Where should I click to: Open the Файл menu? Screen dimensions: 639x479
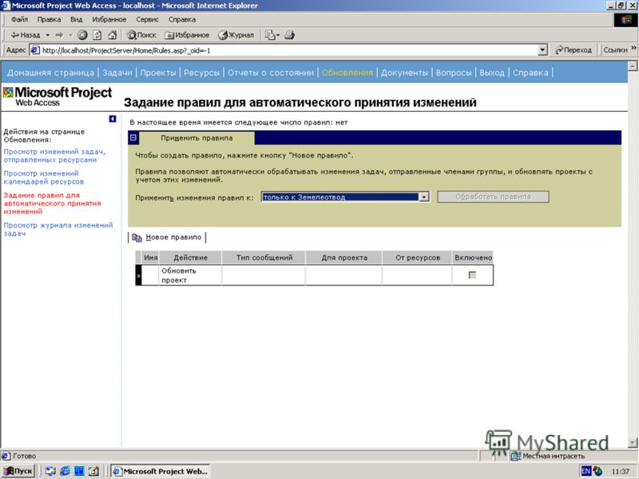(x=19, y=19)
